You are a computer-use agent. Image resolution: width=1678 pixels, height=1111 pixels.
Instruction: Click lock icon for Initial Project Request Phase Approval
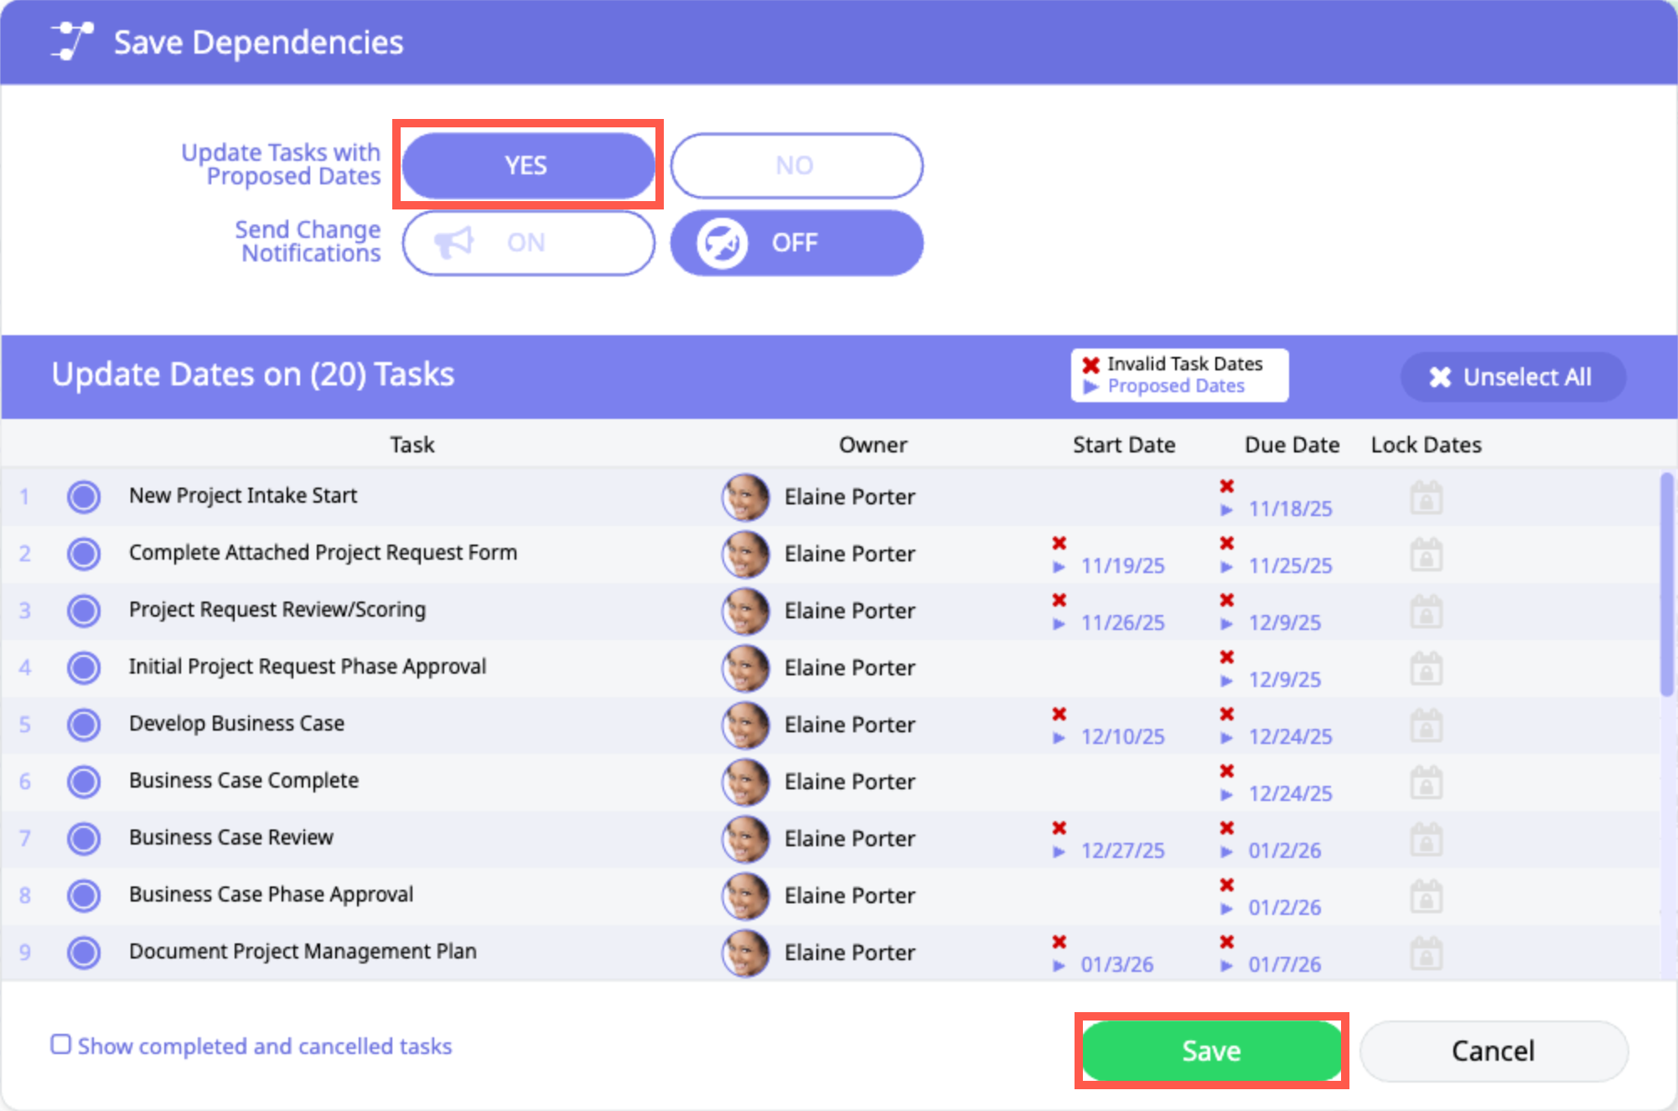pos(1426,669)
